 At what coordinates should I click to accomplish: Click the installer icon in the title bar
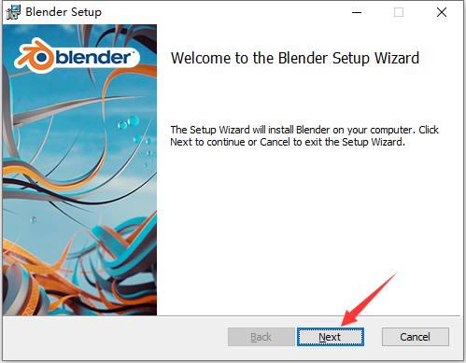tap(13, 12)
